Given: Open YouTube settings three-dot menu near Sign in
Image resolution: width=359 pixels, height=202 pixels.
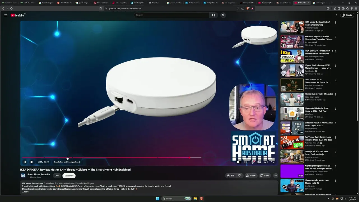Looking at the screenshot, I should [336, 15].
